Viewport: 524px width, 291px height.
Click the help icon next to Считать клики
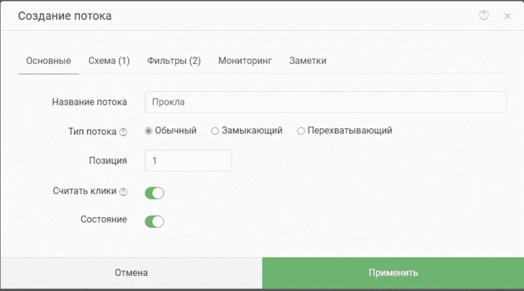point(123,192)
